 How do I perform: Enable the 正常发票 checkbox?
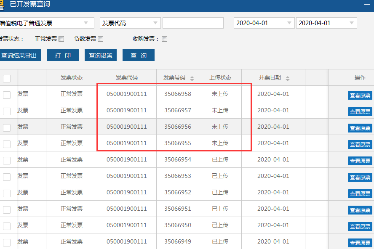click(61, 38)
